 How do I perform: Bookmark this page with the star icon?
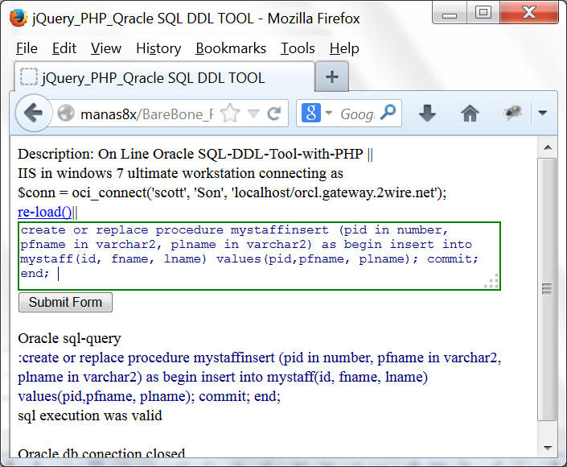click(x=230, y=114)
